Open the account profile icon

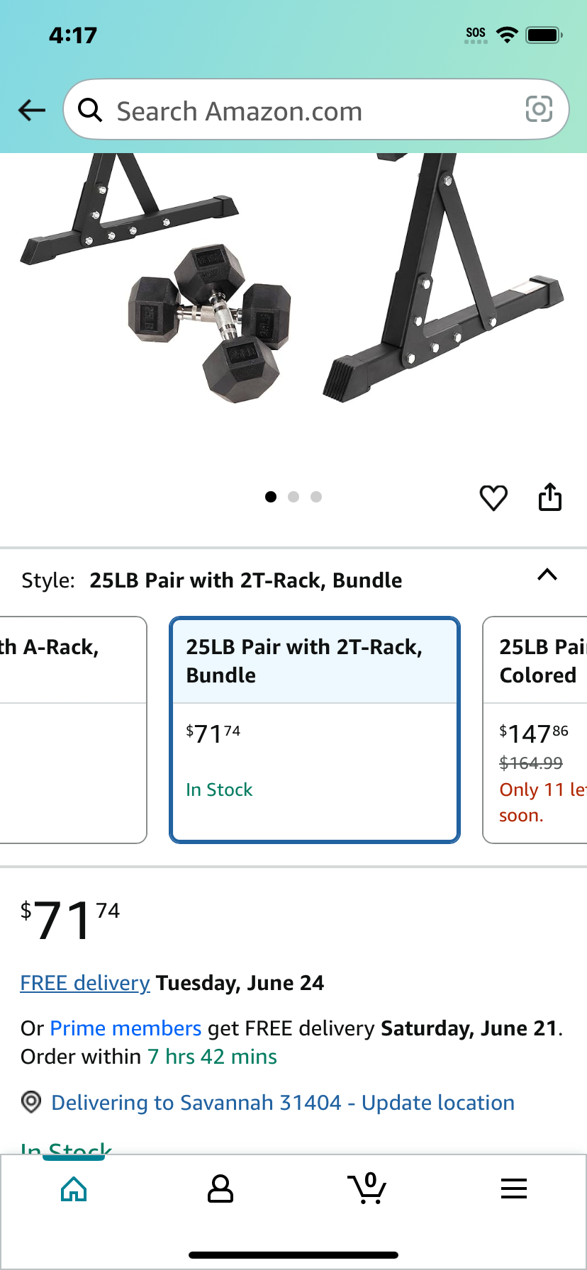[x=220, y=1188]
